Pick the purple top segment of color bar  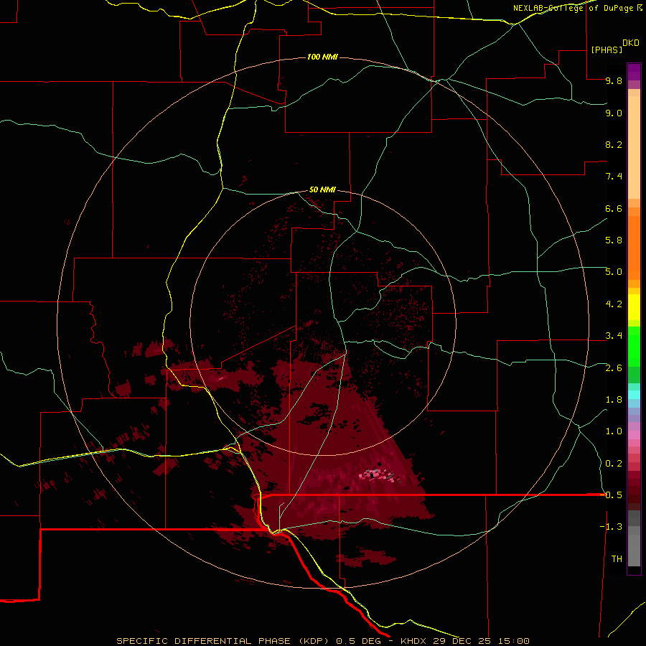[x=634, y=72]
